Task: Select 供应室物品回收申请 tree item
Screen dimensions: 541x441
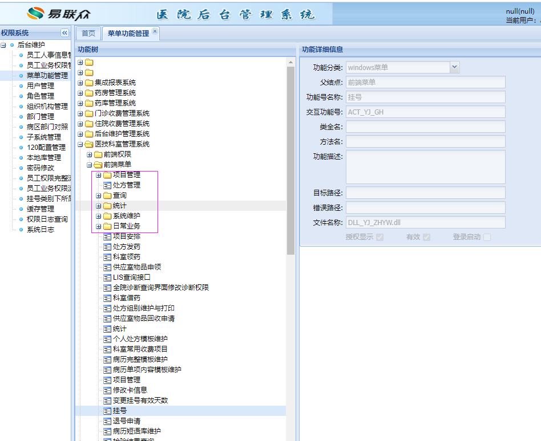Action: tap(144, 318)
